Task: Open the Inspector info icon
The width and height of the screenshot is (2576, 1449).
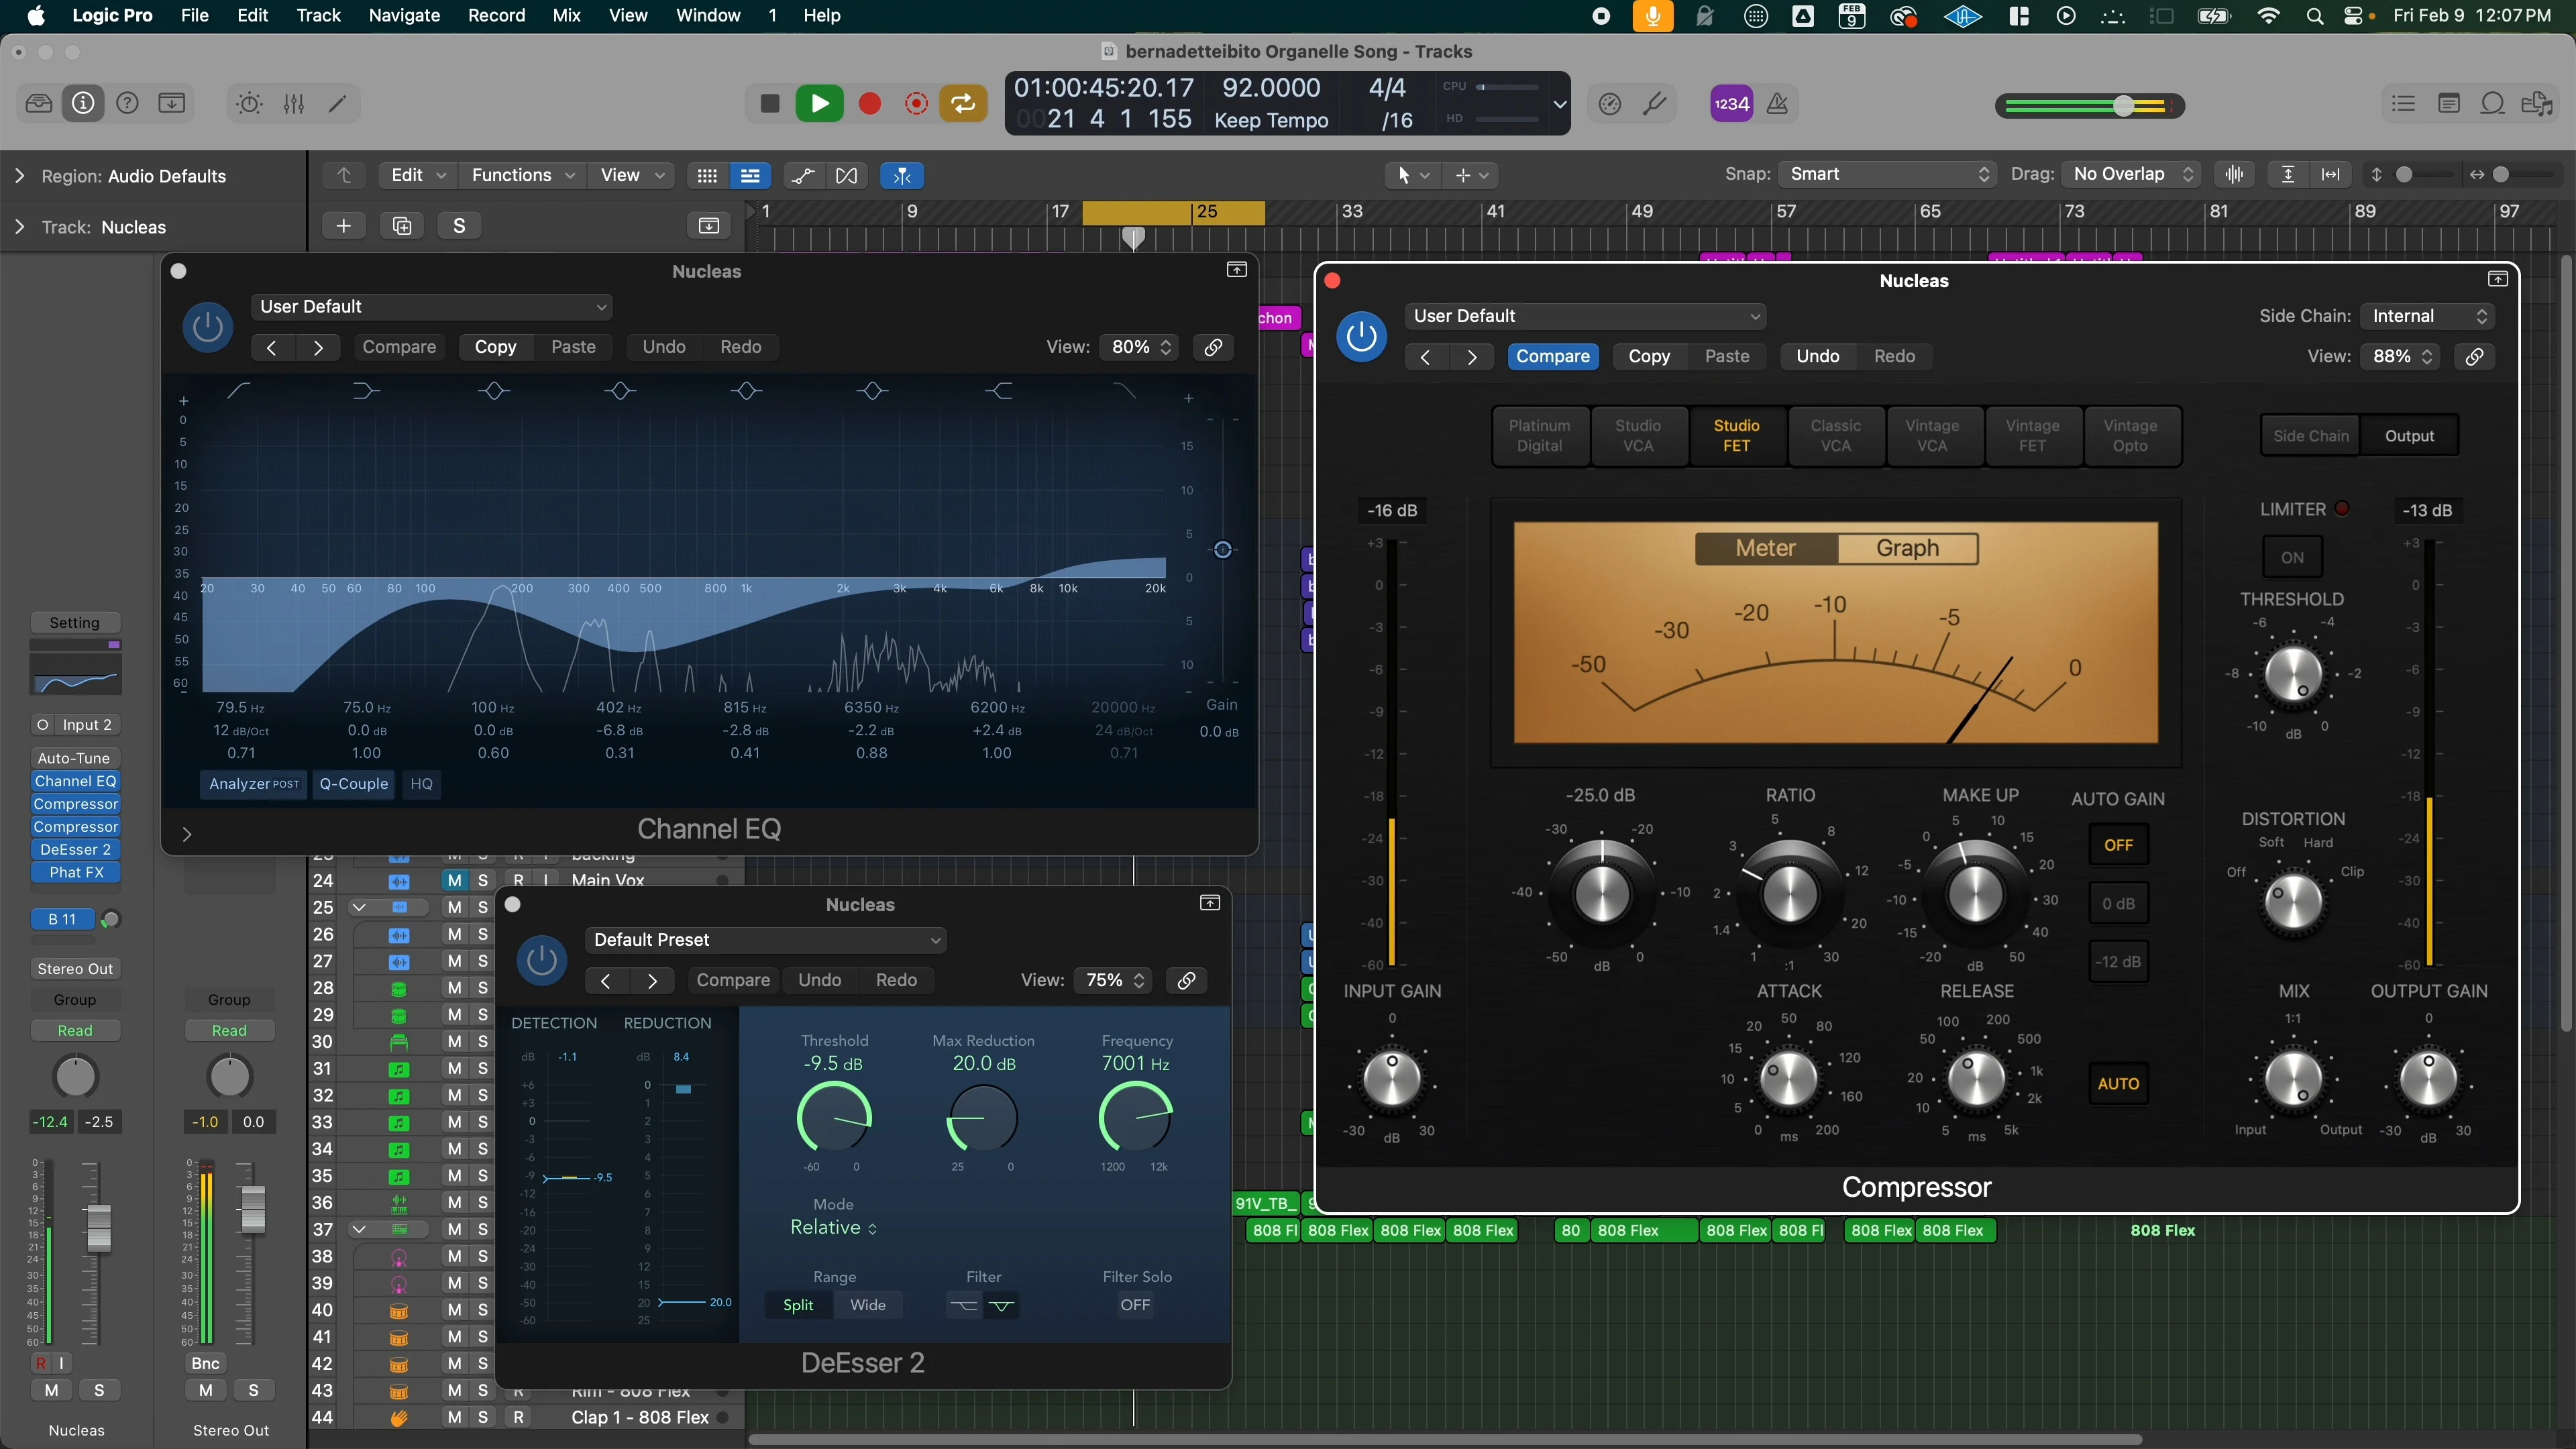Action: [83, 104]
